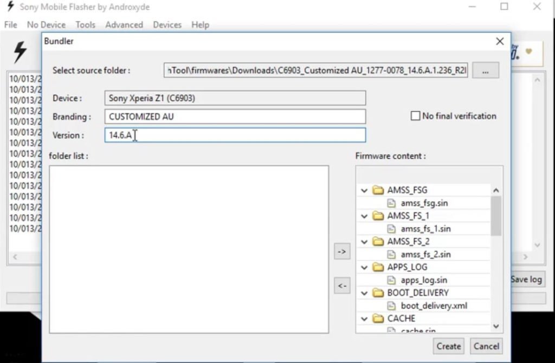Click the left arrow move button
This screenshot has height=363, width=555.
click(341, 286)
